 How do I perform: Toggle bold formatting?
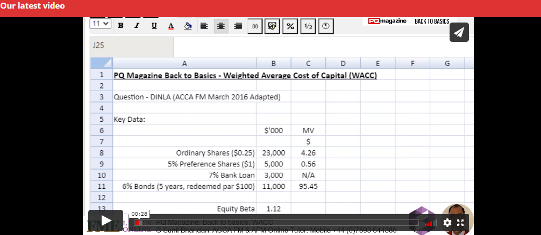pos(120,26)
